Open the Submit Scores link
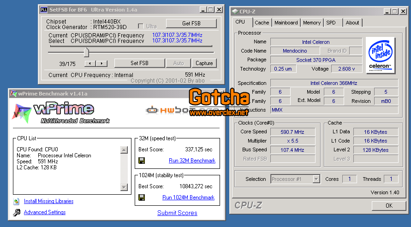This screenshot has height=227, width=411. click(177, 213)
